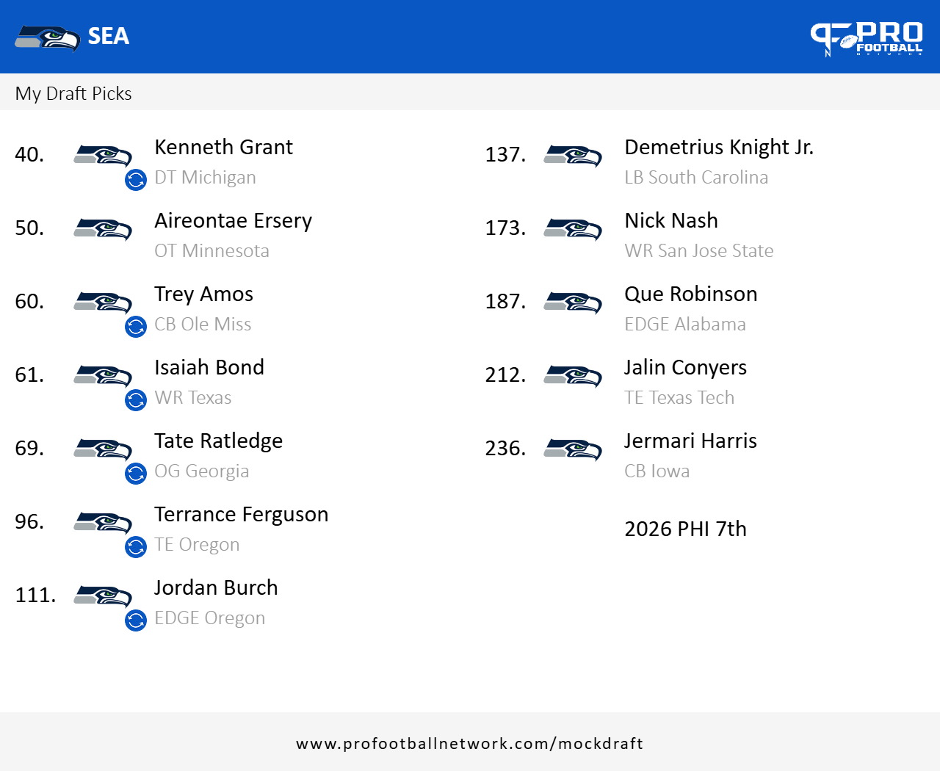Click trade swap icon beside Kenneth Grant
This screenshot has height=771, width=940.
136,180
